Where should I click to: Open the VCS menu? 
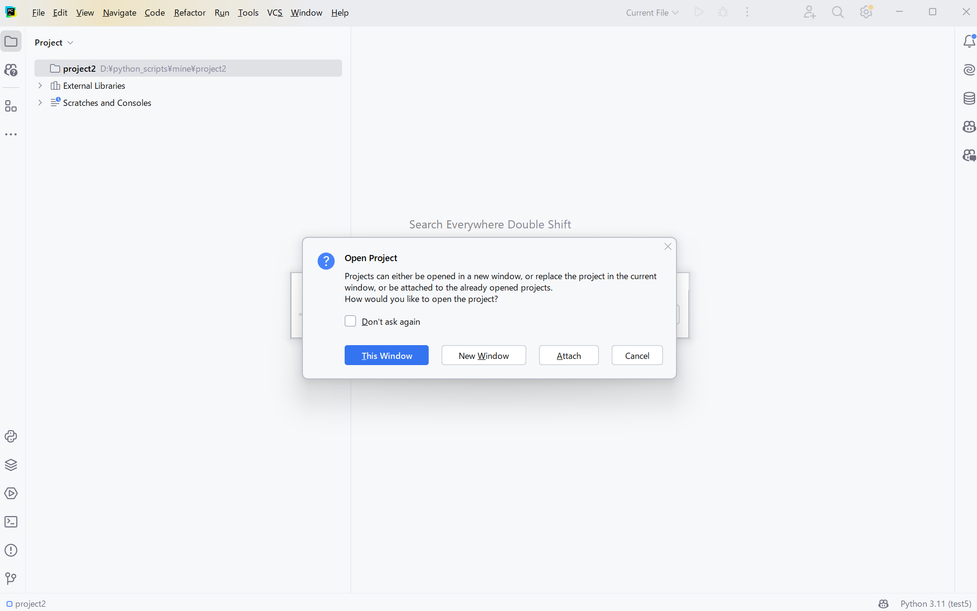coord(274,13)
